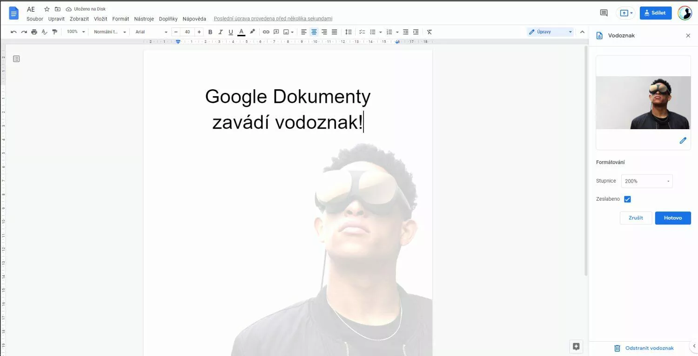Click the font size field showing 40
Viewport: 698px width, 356px height.
[x=188, y=32]
